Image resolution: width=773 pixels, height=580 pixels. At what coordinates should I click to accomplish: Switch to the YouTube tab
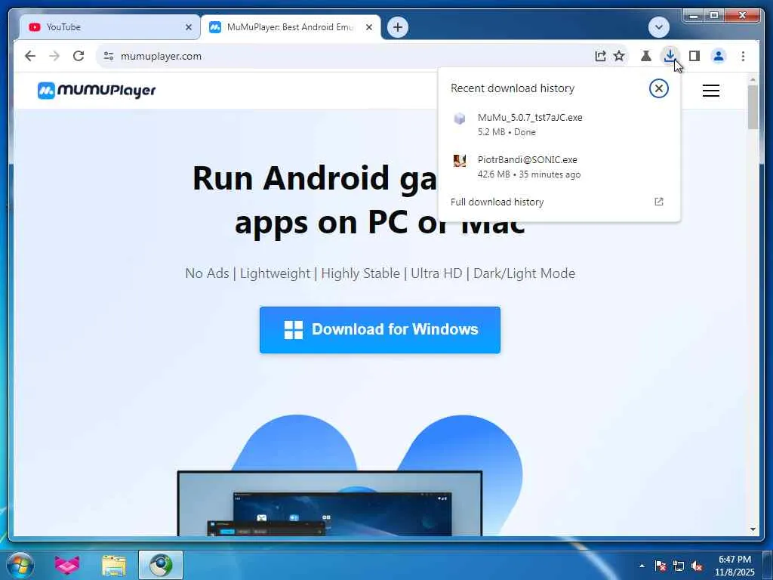pyautogui.click(x=109, y=27)
